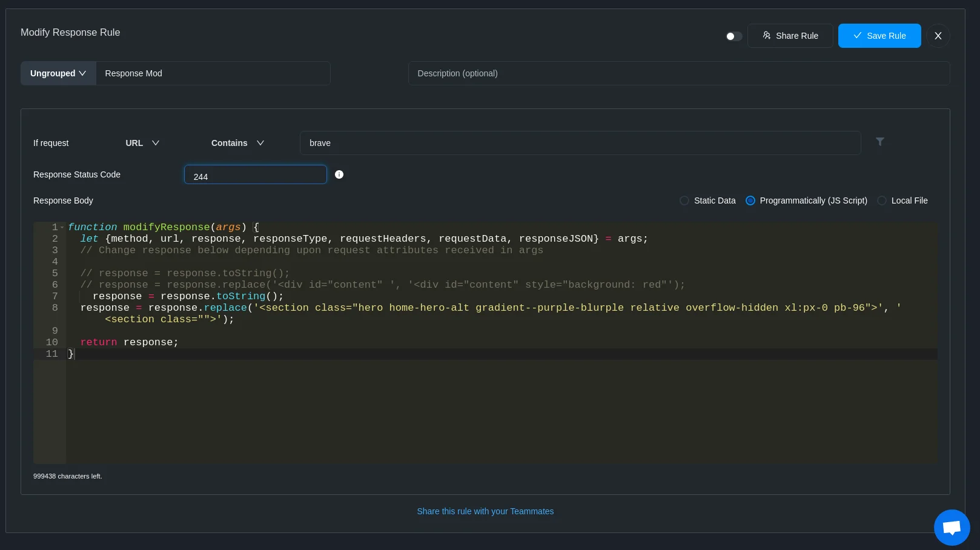Click the checkmark icon on Save Rule

click(858, 36)
